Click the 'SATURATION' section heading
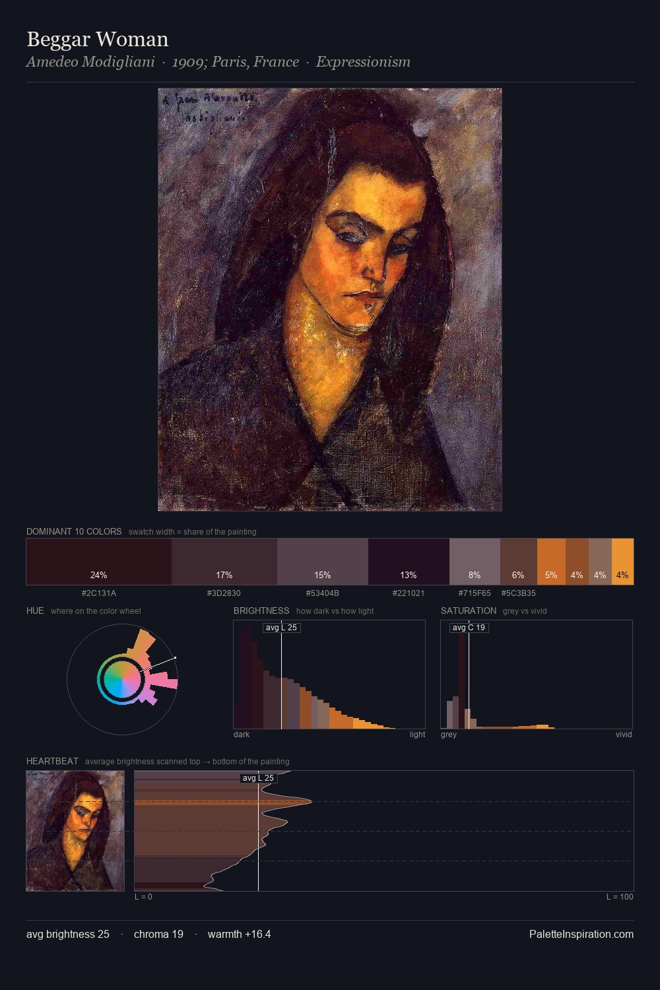The width and height of the screenshot is (660, 990). coord(469,611)
